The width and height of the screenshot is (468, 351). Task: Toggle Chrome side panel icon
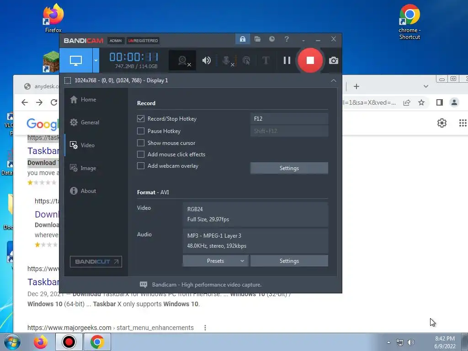(x=439, y=103)
